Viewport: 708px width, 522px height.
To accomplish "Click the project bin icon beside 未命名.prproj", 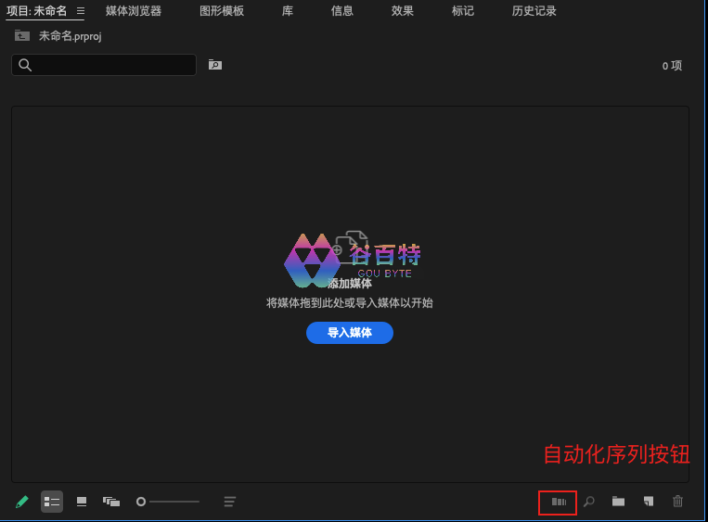I will pos(22,36).
